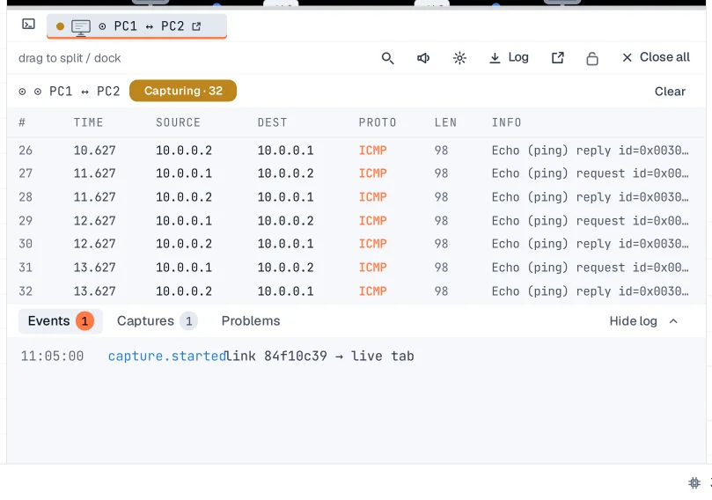Click the DEST column header
The width and height of the screenshot is (712, 500).
pyautogui.click(x=273, y=122)
